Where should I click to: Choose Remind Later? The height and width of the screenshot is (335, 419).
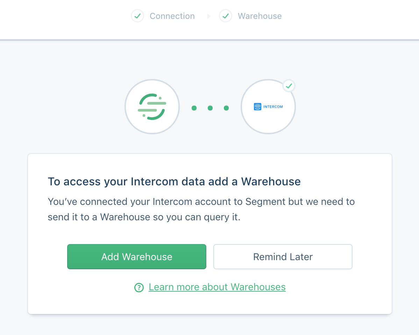pos(283,256)
